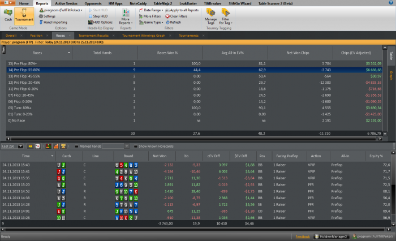Viewport: 396px width, 241px height.
Task: Sort by Avg All-in EV% column
Action: tap(233, 53)
